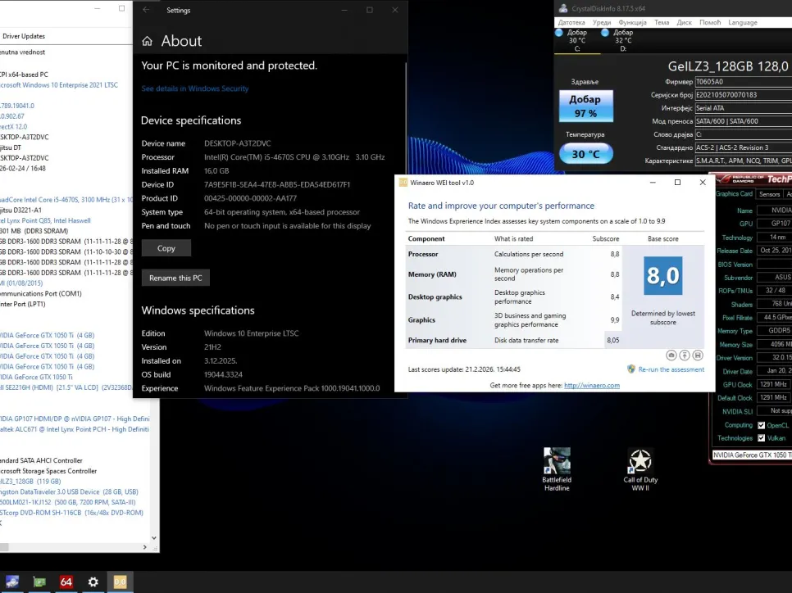The image size is (792, 593).
Task: Open the NVIDIA GeForce GTX 1050 Ti dropdown
Action: click(x=751, y=455)
